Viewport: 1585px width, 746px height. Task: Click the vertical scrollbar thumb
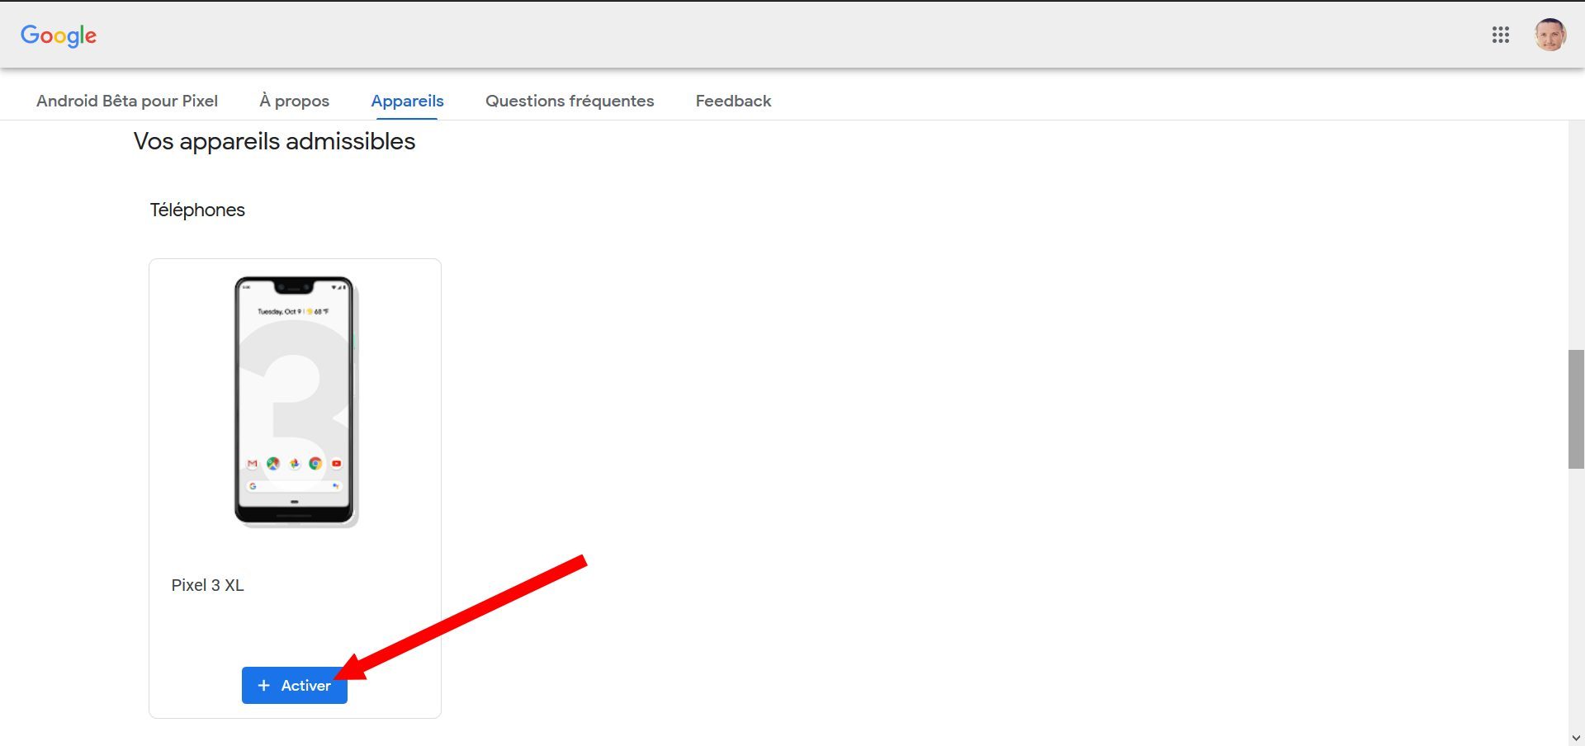(x=1576, y=409)
